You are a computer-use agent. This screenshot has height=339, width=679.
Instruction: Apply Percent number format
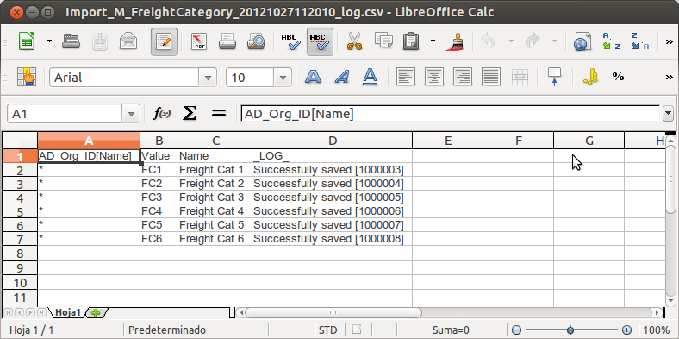[618, 77]
